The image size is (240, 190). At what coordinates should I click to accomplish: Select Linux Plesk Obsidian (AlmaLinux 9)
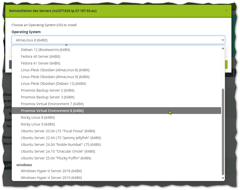pos(55,77)
